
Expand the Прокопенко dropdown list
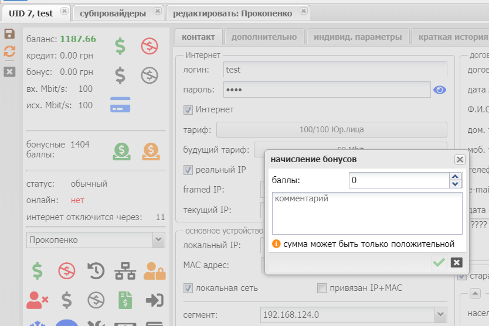point(158,240)
